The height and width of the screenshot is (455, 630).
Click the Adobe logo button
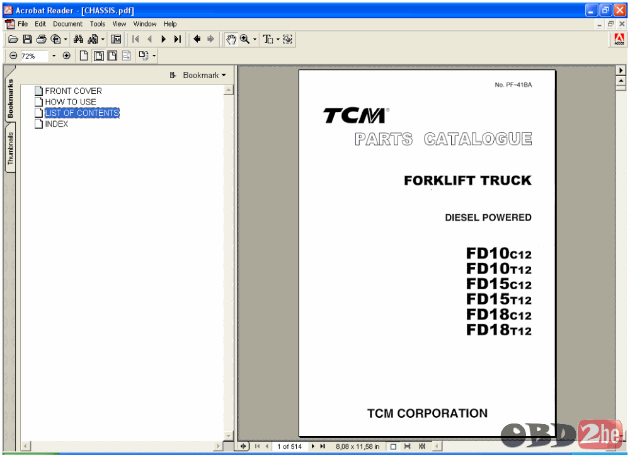[x=619, y=39]
